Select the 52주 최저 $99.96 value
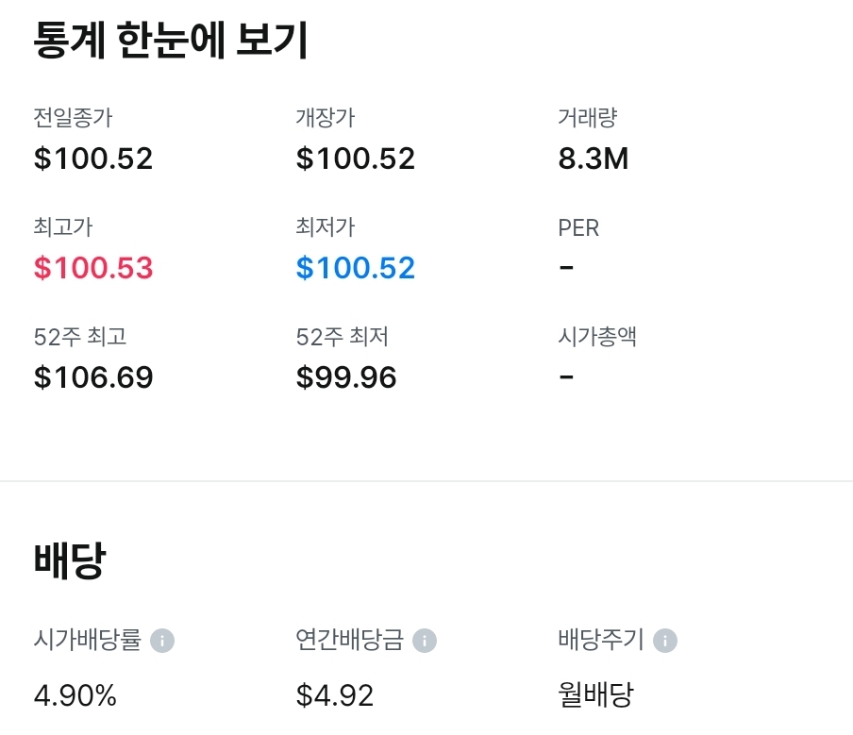853x735 pixels. point(346,377)
